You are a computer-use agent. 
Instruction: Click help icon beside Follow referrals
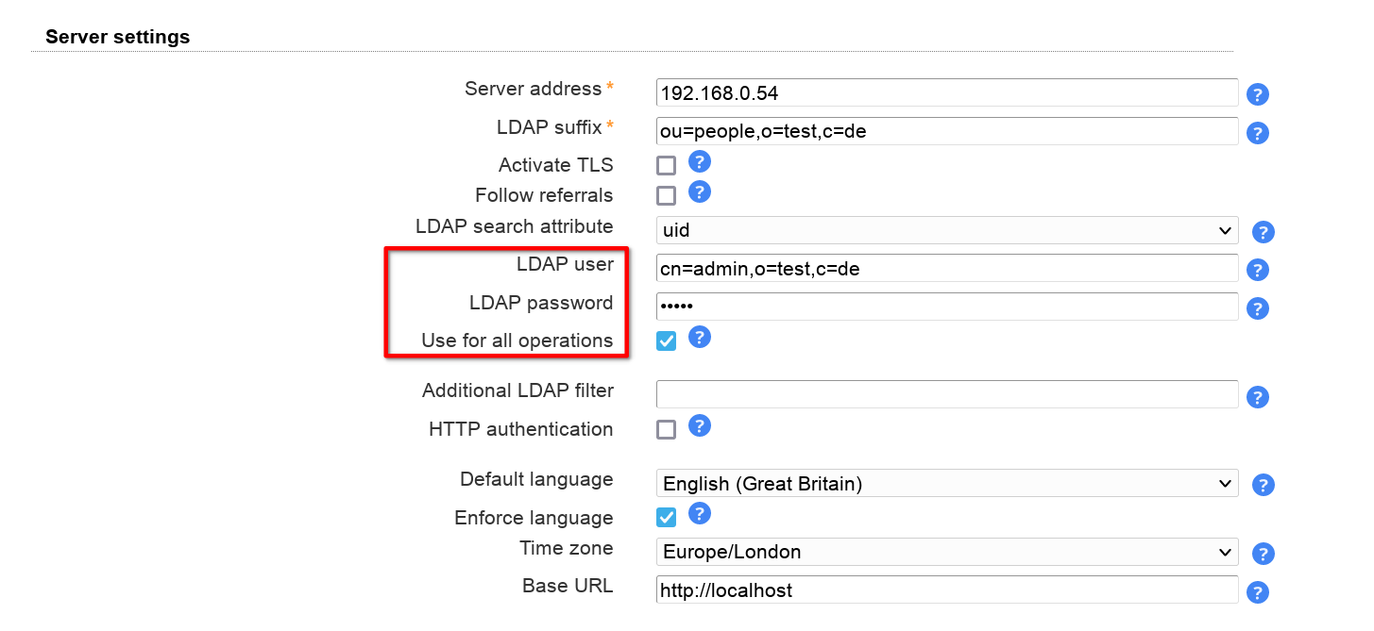coord(699,192)
